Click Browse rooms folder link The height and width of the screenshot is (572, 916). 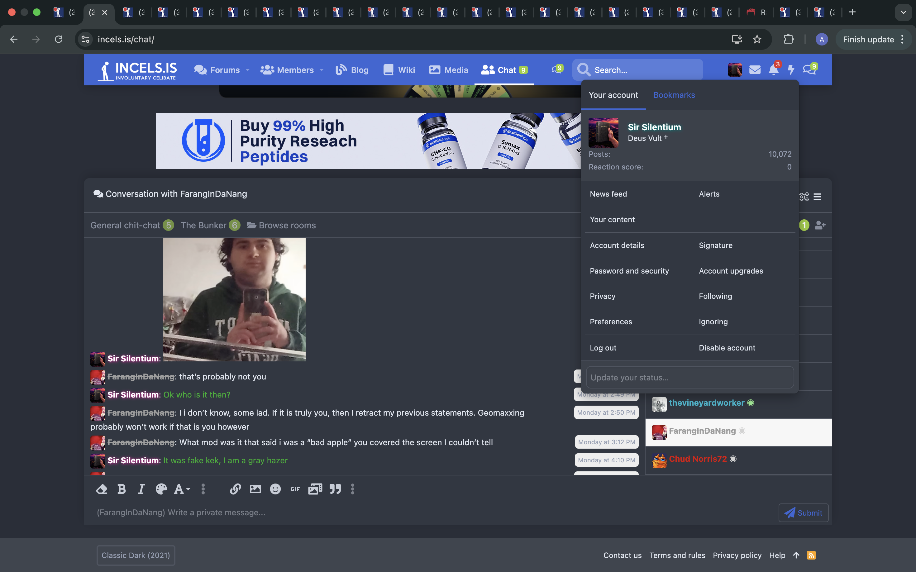[281, 225]
